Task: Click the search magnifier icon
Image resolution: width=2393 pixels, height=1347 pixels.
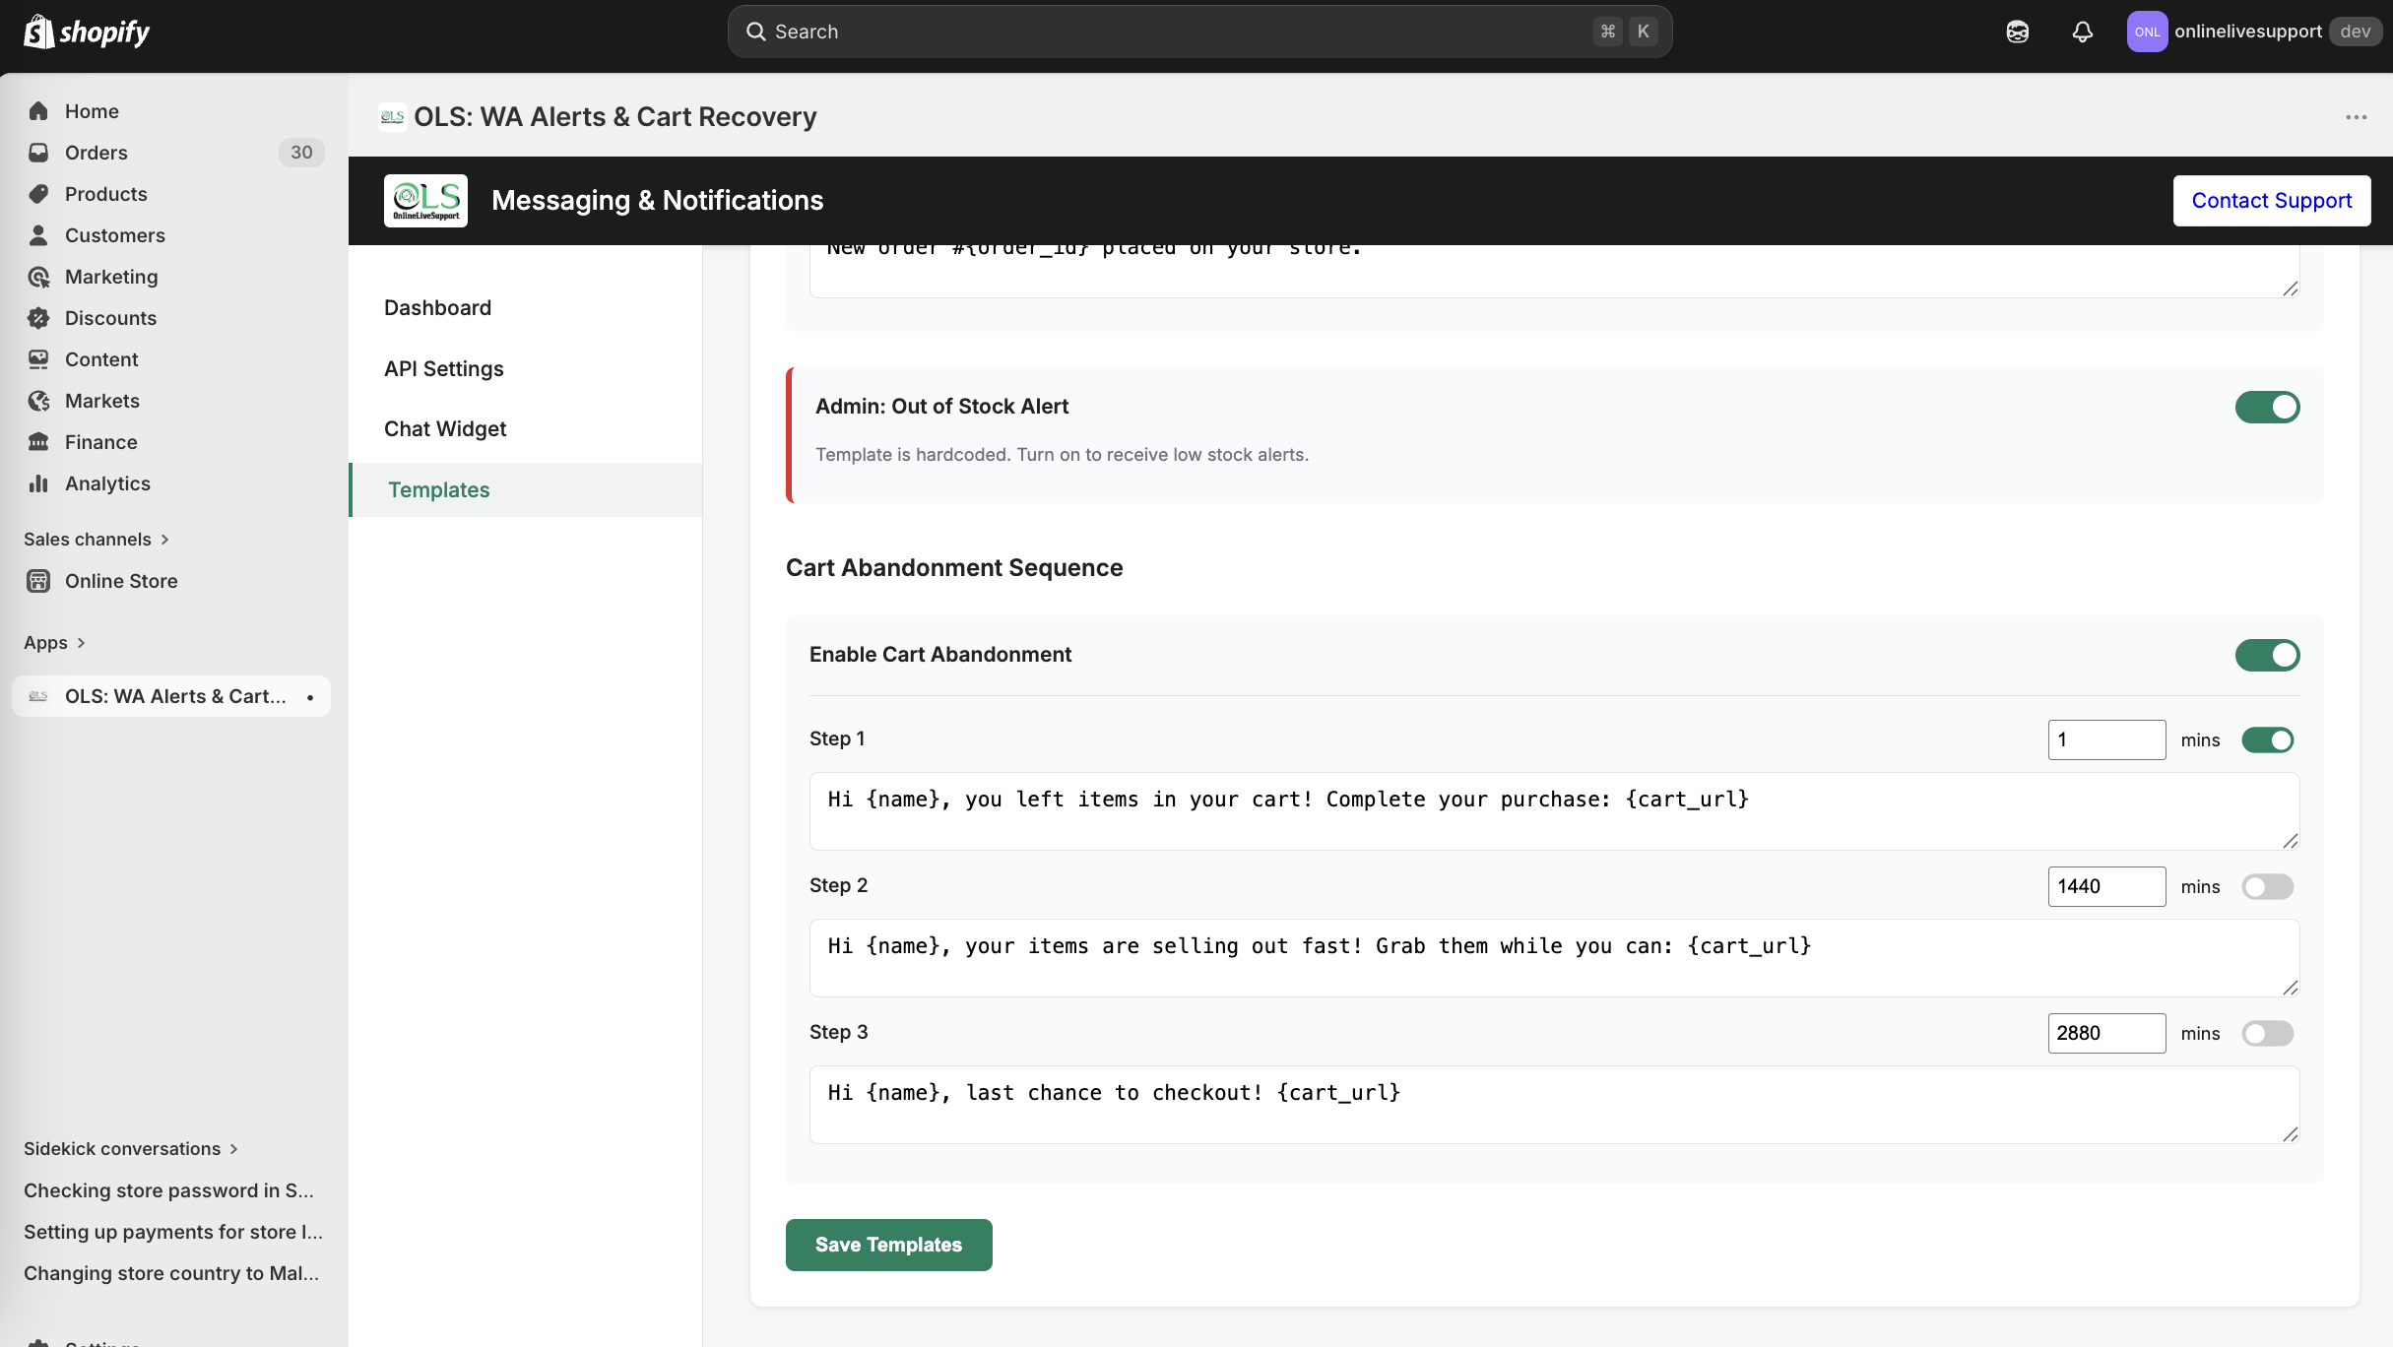Action: [755, 32]
